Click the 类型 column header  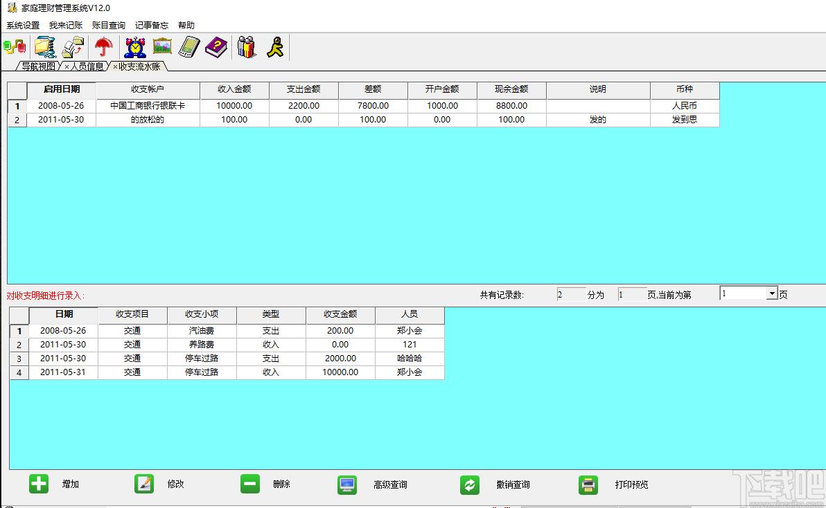(271, 314)
